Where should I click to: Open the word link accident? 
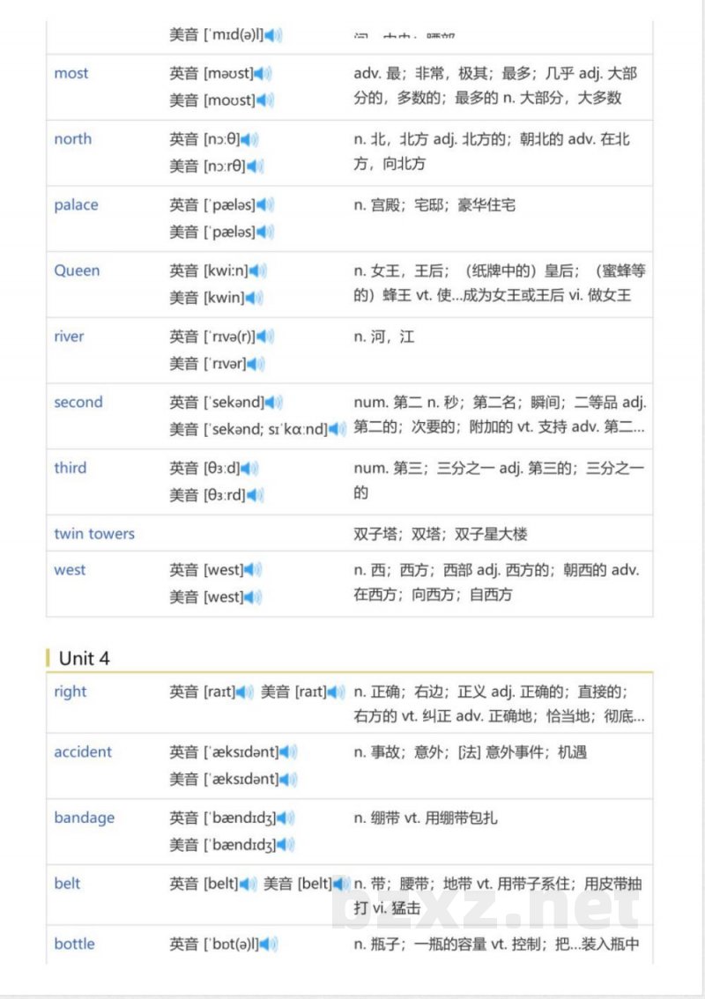[83, 751]
